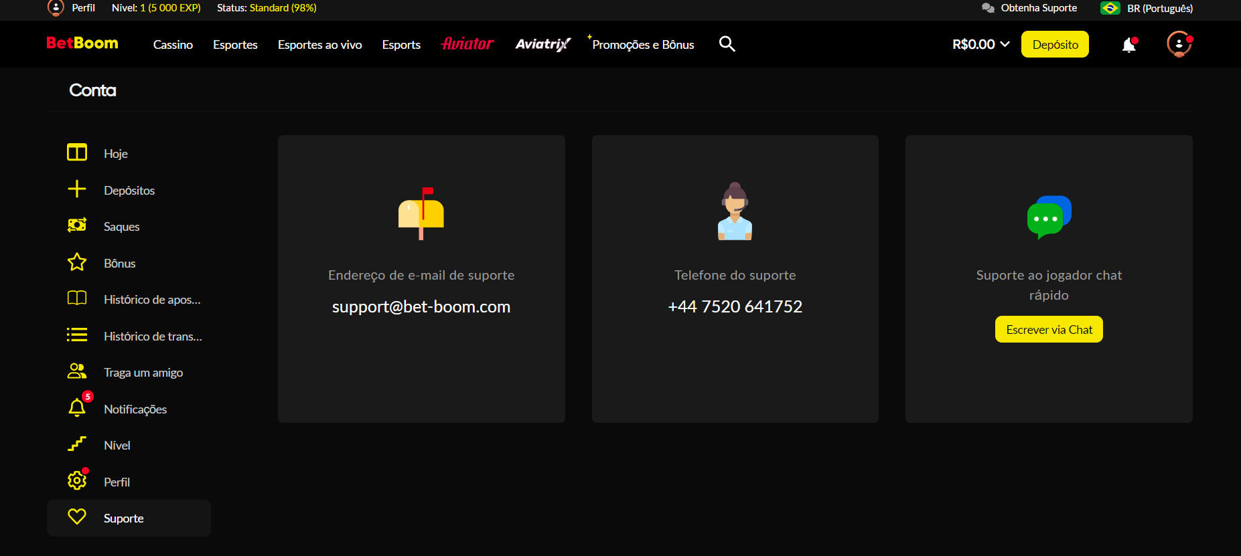Viewport: 1241px width, 556px height.
Task: Open the search magnifier icon
Action: click(727, 44)
